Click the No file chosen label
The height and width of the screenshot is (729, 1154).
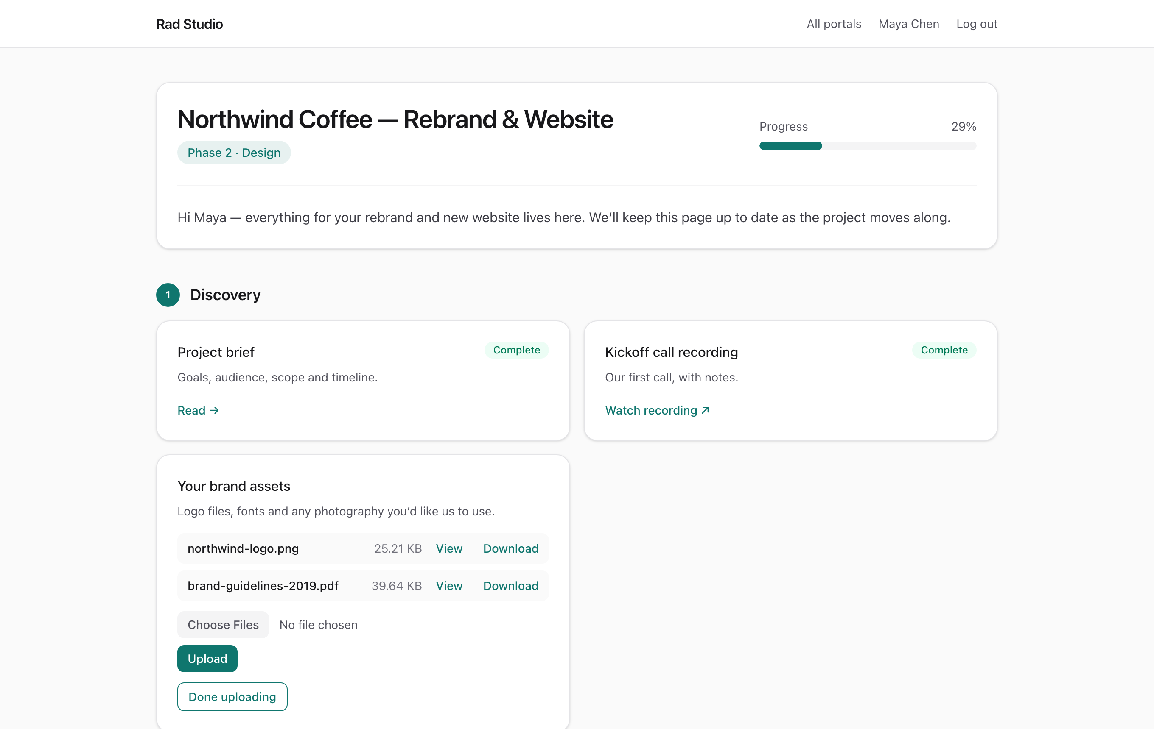click(318, 625)
